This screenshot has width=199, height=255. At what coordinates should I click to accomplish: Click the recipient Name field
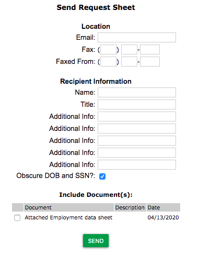click(137, 92)
